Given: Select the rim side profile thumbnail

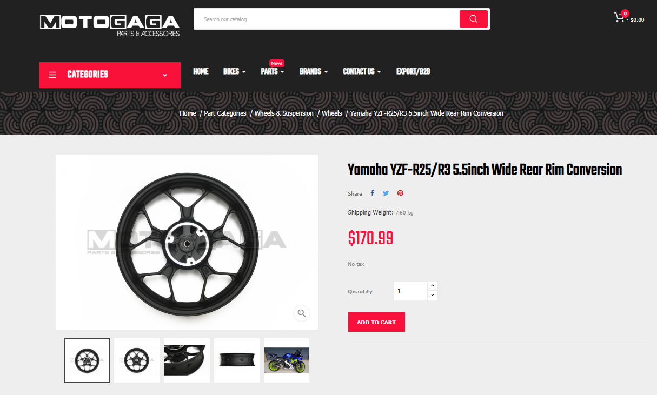Looking at the screenshot, I should click(x=237, y=360).
